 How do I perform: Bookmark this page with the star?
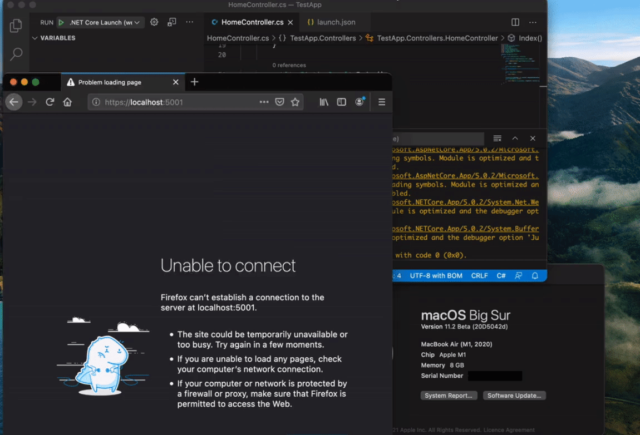295,102
